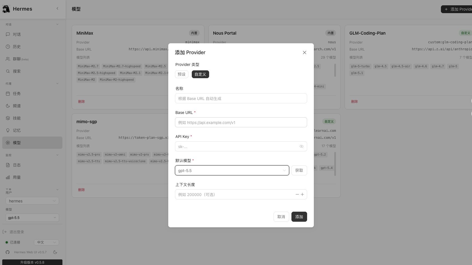Screen dimensions: 472x265
Task: Go to 频道 channels page
Action: point(32,106)
